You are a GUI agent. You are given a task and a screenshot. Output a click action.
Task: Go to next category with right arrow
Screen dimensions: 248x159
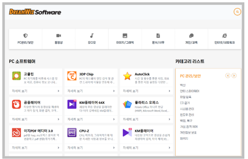234,76
